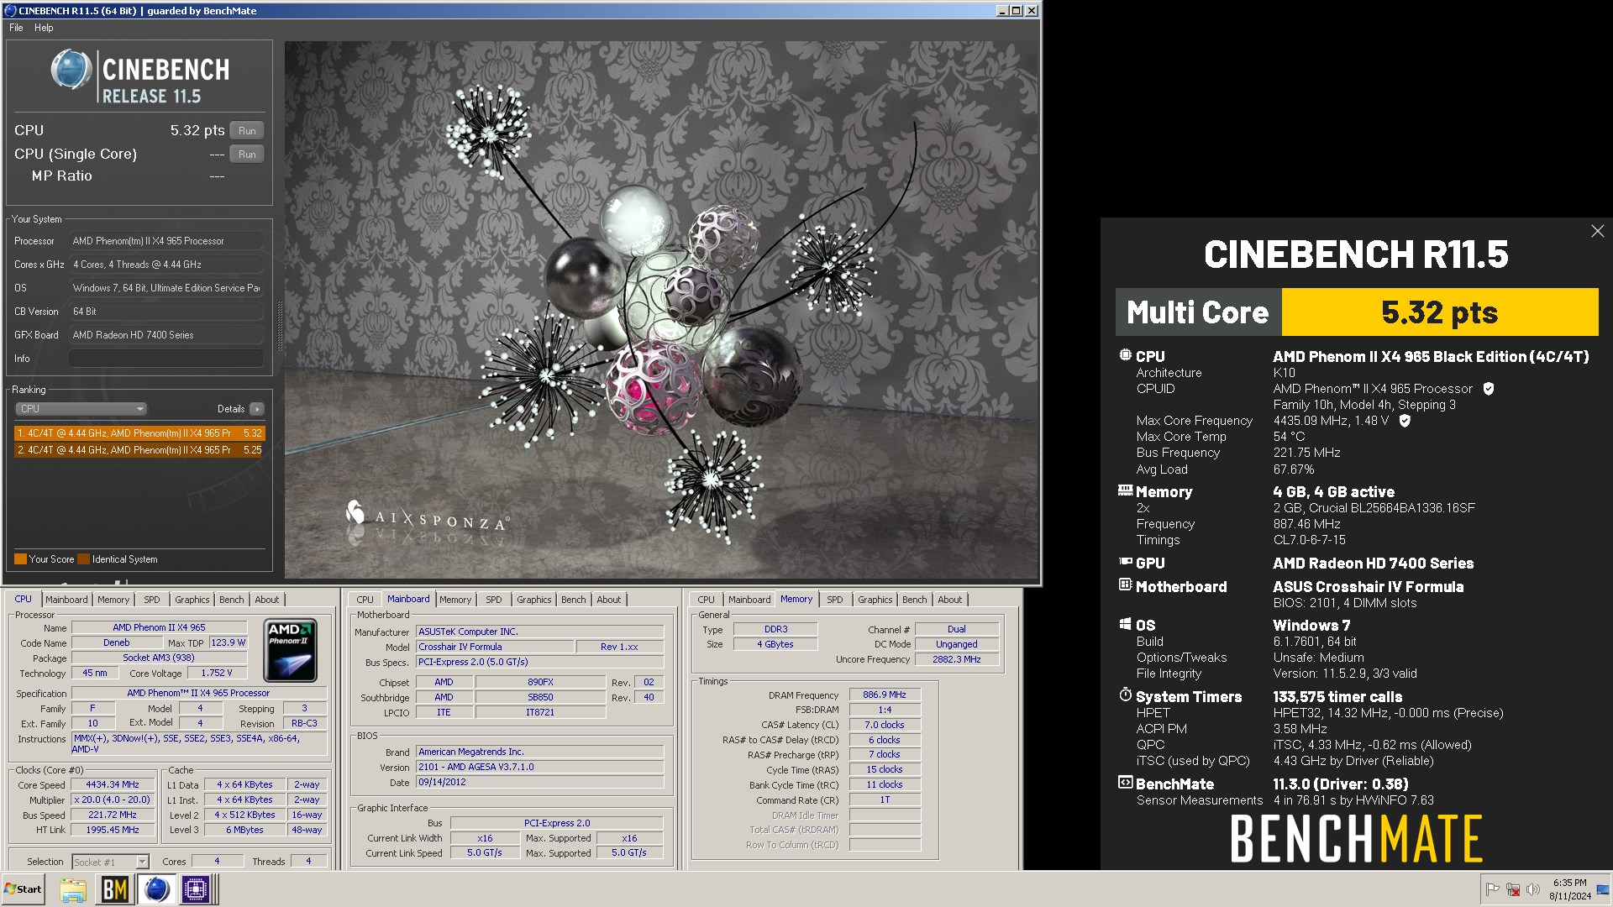Click the CAS# Latency 7.0 clocks value
Image resolution: width=1613 pixels, height=907 pixels.
(x=885, y=726)
